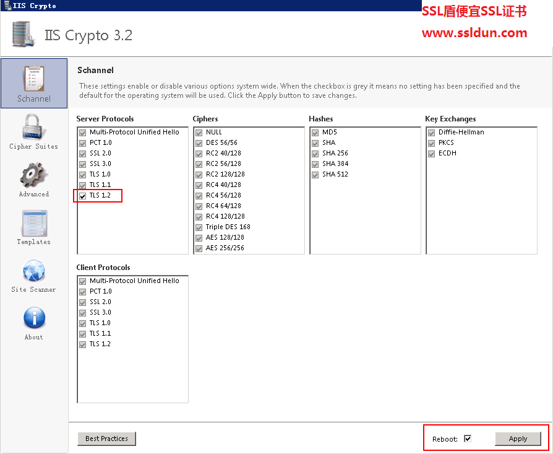Toggle the SHA 512 hash checkbox
Image resolution: width=553 pixels, height=454 pixels.
[x=315, y=175]
